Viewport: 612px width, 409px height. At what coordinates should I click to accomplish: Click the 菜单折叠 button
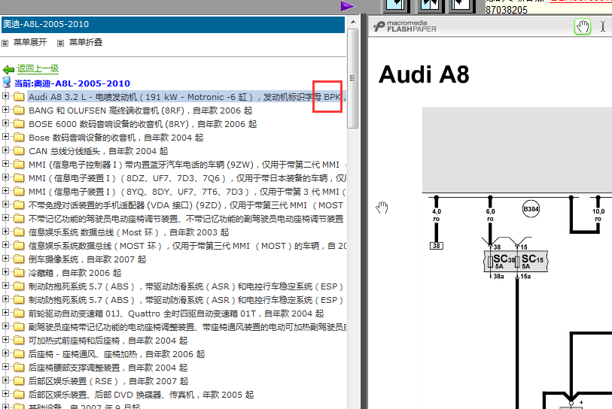[x=86, y=42]
